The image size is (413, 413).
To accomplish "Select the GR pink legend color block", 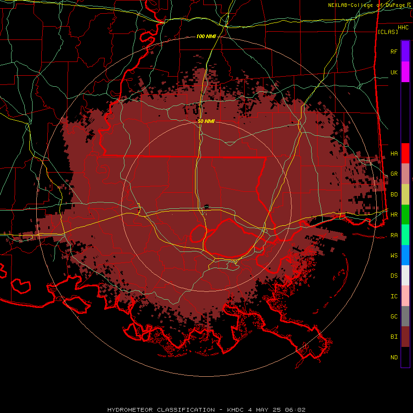I will (x=405, y=174).
